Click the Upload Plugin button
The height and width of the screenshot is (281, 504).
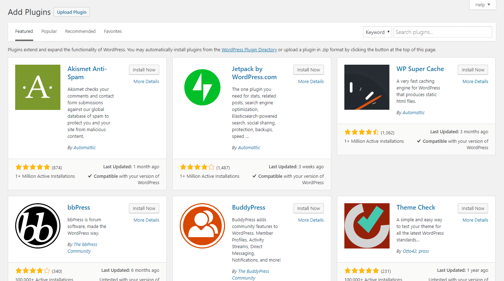[x=71, y=12]
